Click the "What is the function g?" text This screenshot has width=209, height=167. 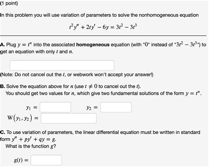click(x=31, y=146)
